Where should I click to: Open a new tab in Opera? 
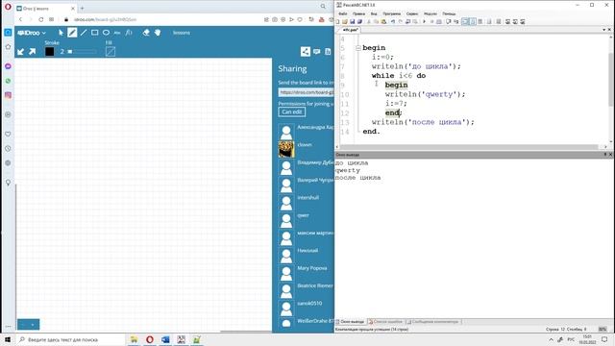[82, 8]
